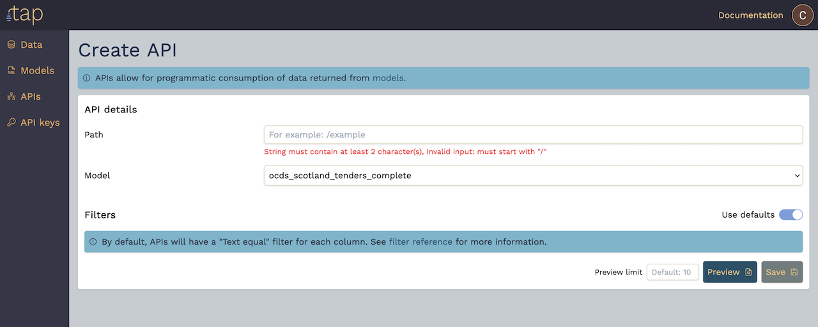Click the APIs network icon in sidebar
The height and width of the screenshot is (327, 818).
11,96
